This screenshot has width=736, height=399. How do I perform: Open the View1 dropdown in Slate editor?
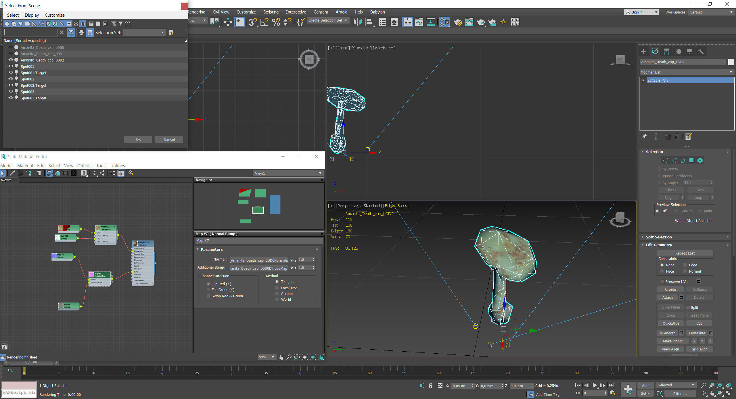288,173
